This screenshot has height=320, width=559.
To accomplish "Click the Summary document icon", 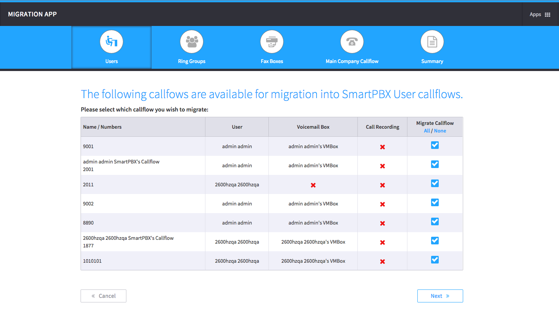I will tap(432, 42).
